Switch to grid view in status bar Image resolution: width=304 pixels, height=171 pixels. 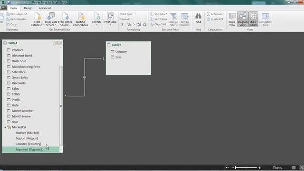(x=294, y=168)
